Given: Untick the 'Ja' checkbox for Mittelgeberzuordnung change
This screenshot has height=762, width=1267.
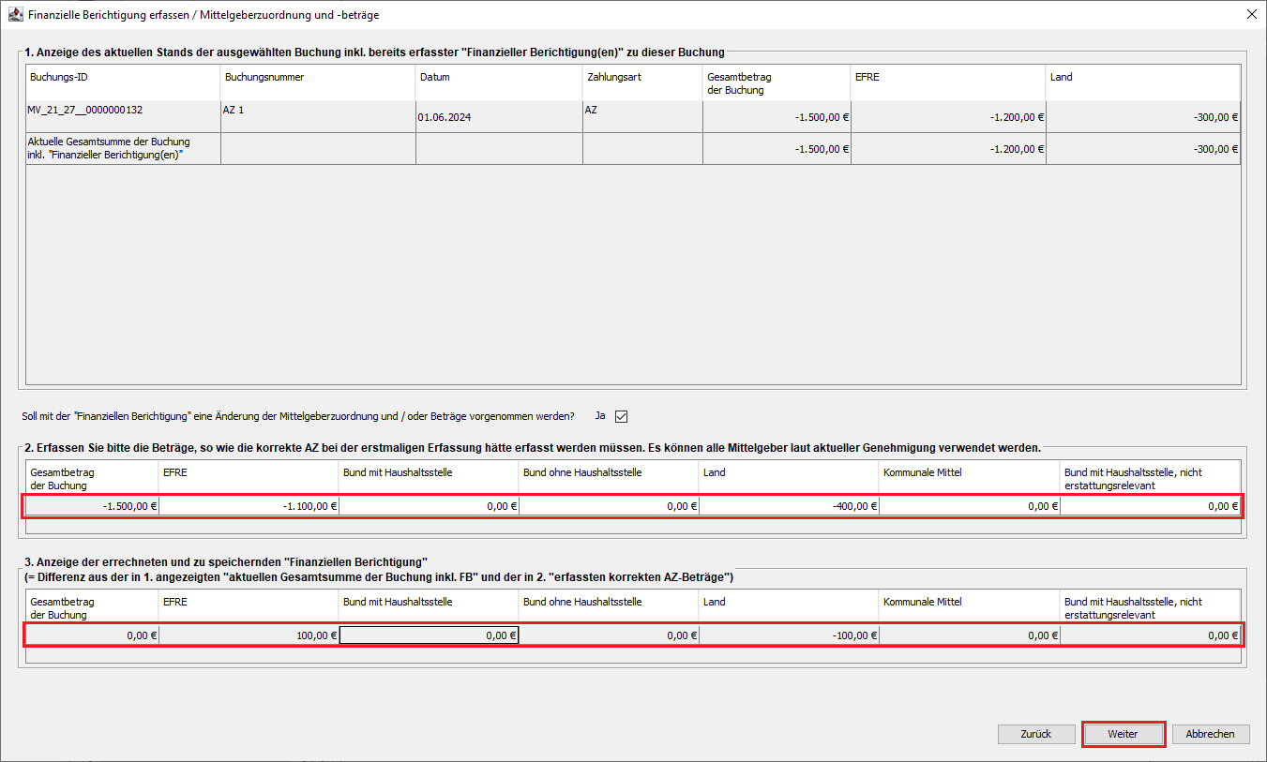Looking at the screenshot, I should coord(621,416).
